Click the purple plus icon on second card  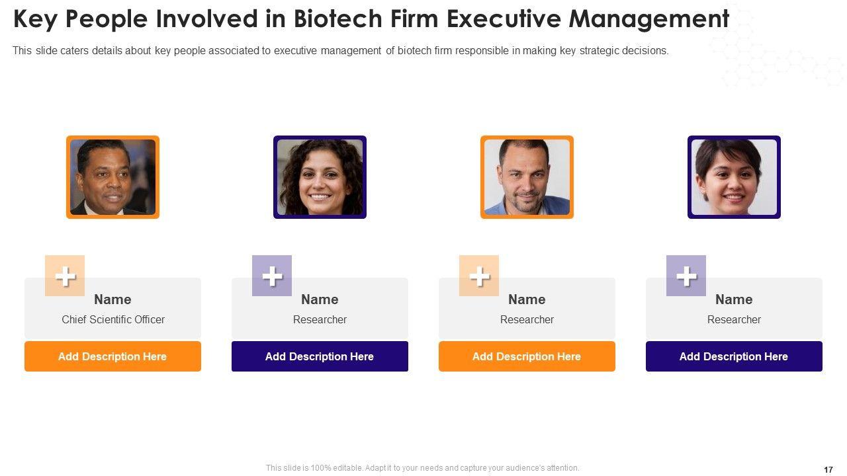tap(272, 276)
